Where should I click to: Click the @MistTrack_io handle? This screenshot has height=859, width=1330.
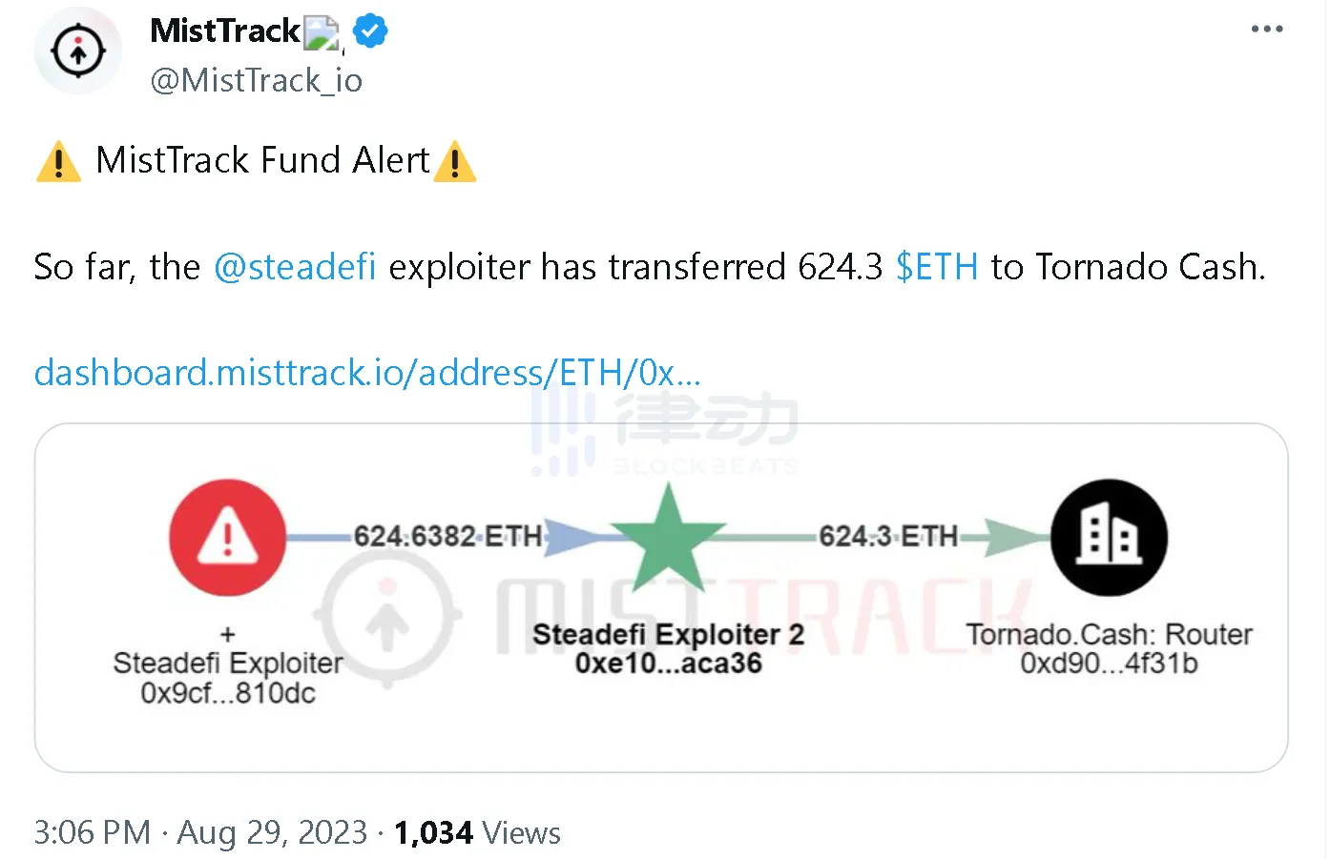click(x=257, y=81)
